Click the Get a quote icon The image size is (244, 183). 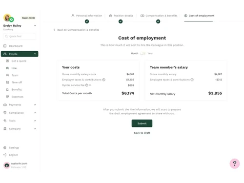7,61
